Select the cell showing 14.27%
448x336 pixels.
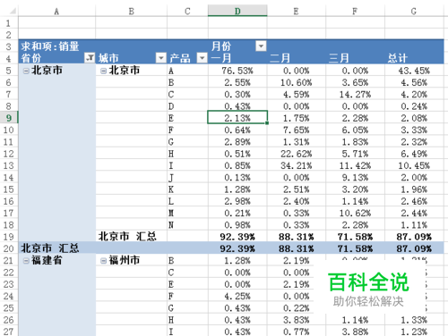click(x=355, y=94)
